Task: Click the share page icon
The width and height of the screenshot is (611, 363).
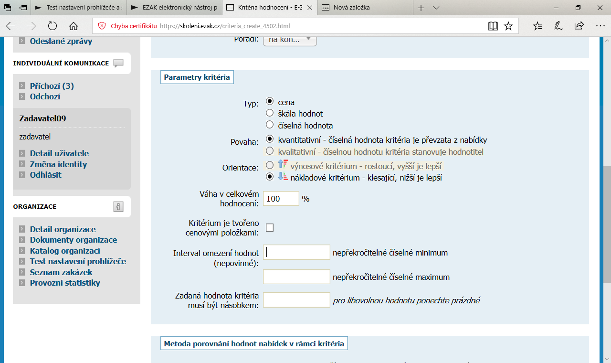Action: 579,26
